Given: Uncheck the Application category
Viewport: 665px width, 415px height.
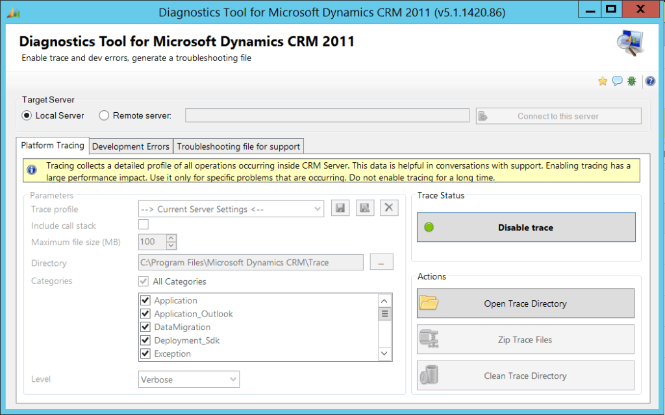Looking at the screenshot, I should (145, 300).
